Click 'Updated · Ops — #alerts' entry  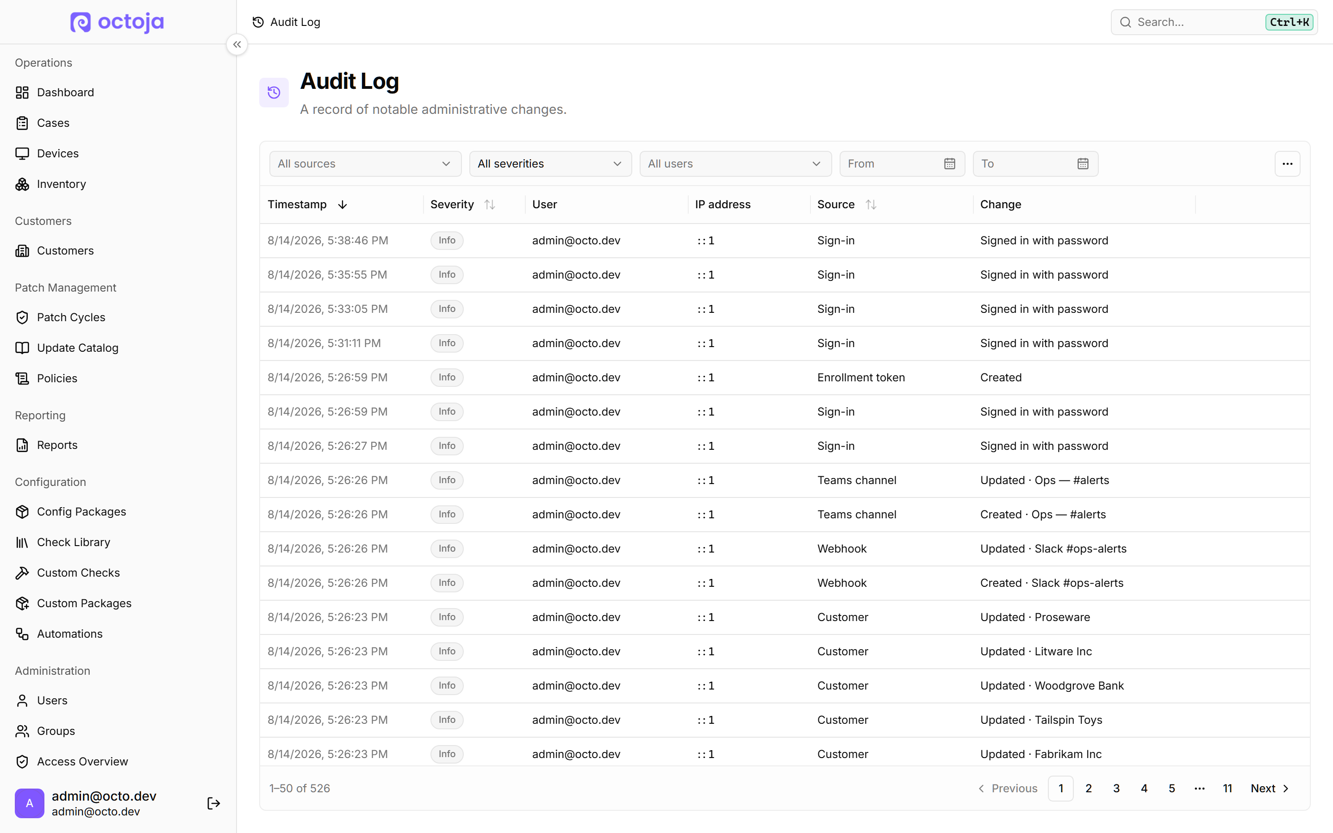1044,480
